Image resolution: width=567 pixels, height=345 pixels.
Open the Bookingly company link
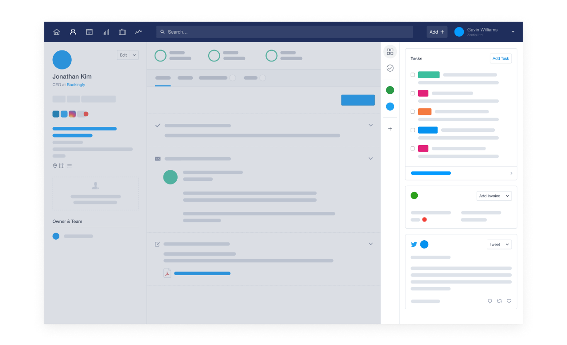(76, 84)
